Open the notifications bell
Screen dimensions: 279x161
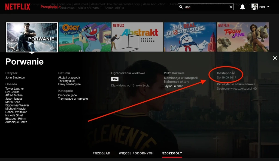coord(242,7)
